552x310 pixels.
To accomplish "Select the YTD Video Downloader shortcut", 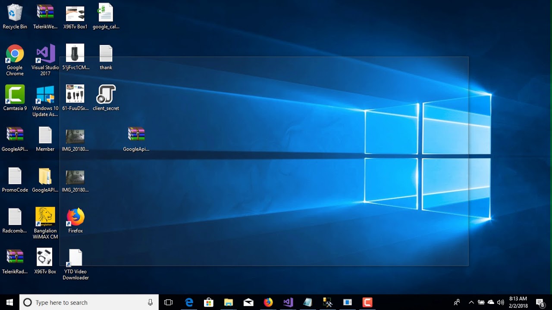I will [75, 265].
